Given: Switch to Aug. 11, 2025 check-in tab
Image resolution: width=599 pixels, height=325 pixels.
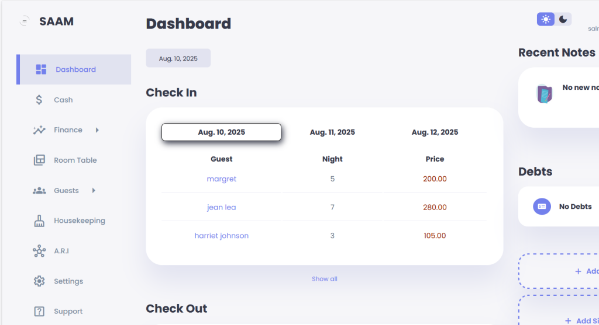Looking at the screenshot, I should tap(332, 132).
